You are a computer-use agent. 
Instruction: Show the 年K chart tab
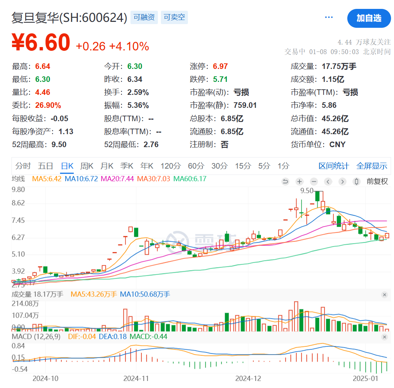[x=147, y=166]
